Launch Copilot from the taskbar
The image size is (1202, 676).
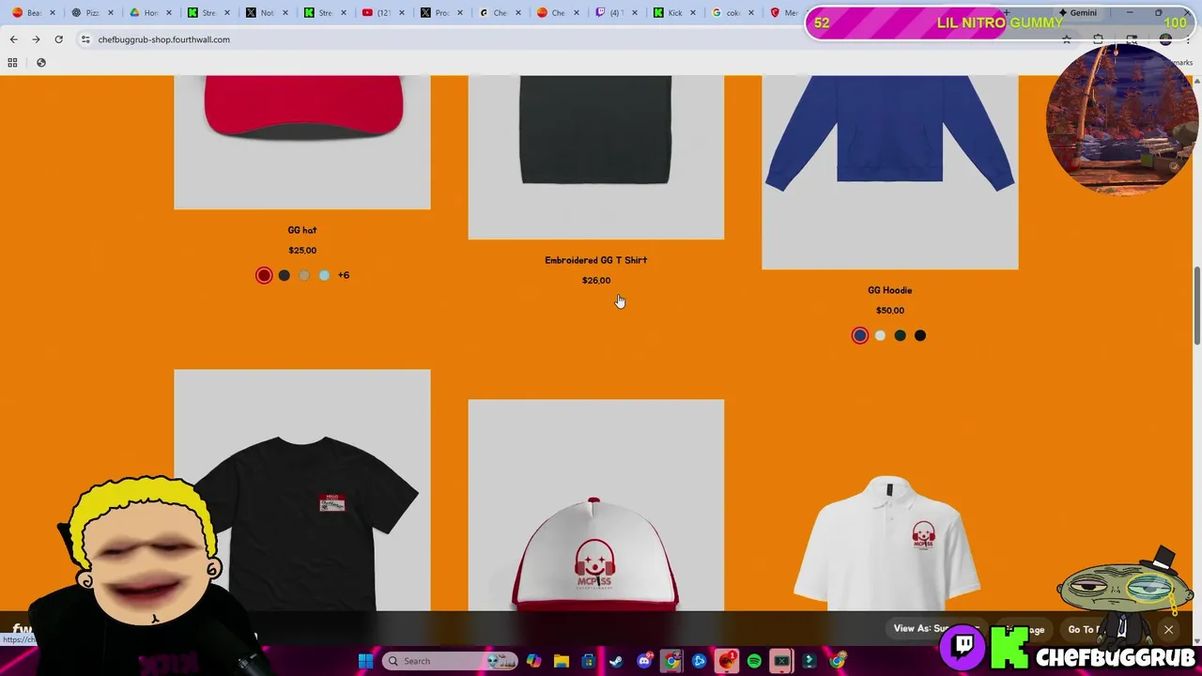click(x=533, y=661)
